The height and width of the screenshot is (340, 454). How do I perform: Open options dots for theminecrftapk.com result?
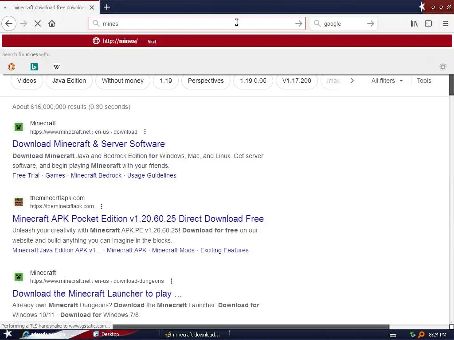(x=102, y=206)
